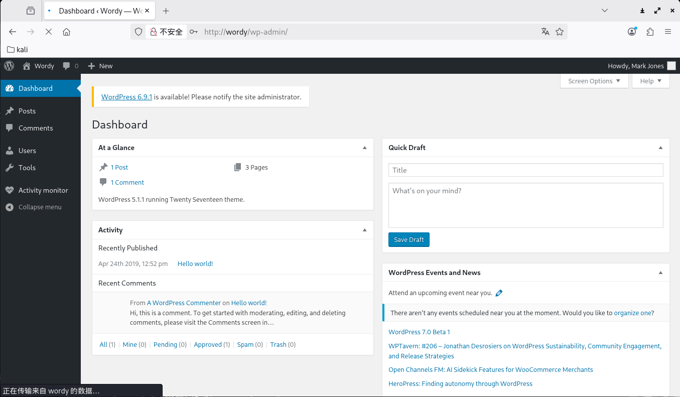The image size is (680, 397).
Task: Collapse the Quick Draft panel
Action: coord(660,148)
